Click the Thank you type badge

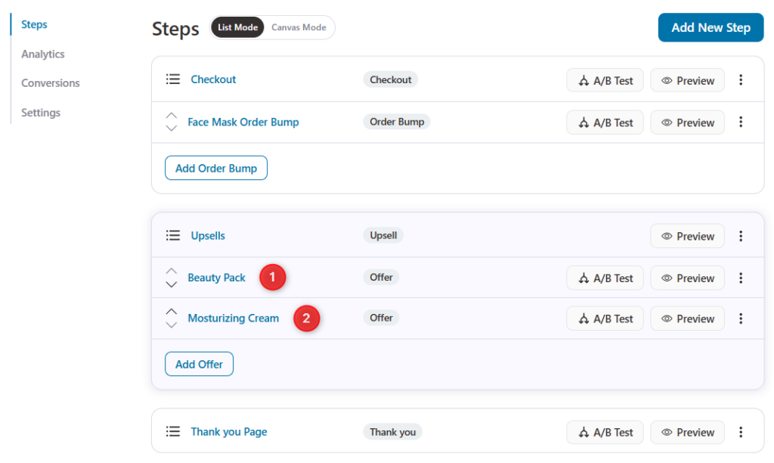[393, 432]
